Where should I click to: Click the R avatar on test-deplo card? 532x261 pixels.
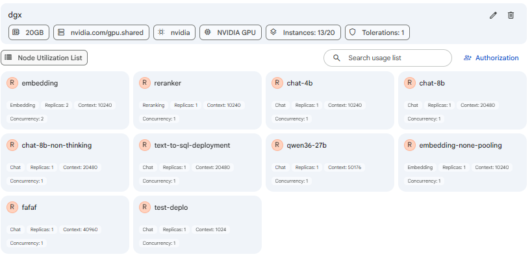pos(145,207)
